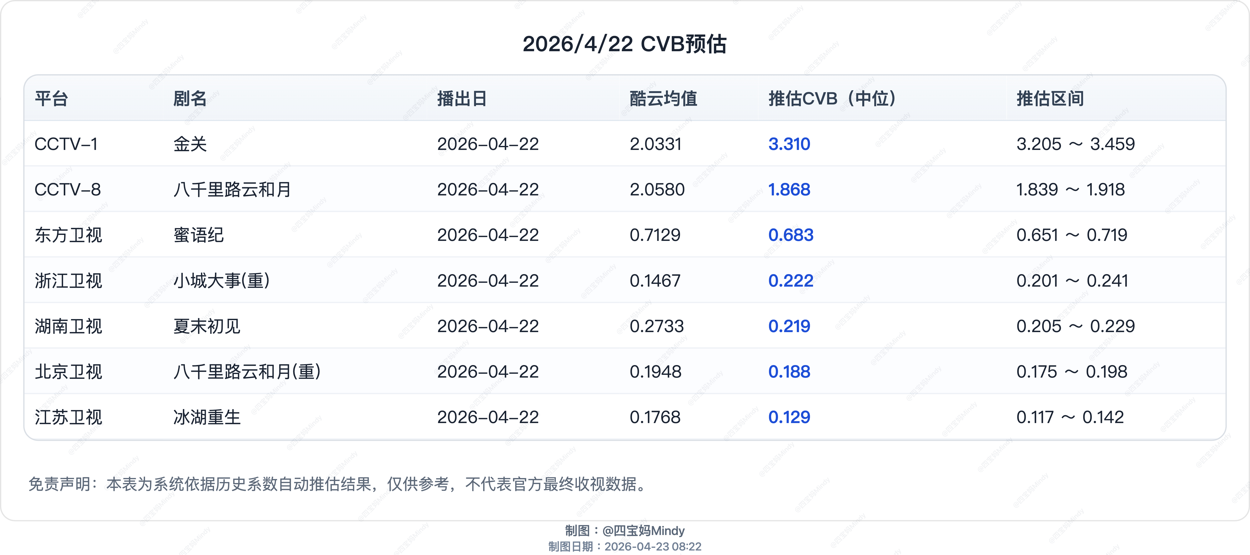The image size is (1250, 555).
Task: Click the blue 0.683 estimate value
Action: click(x=790, y=235)
